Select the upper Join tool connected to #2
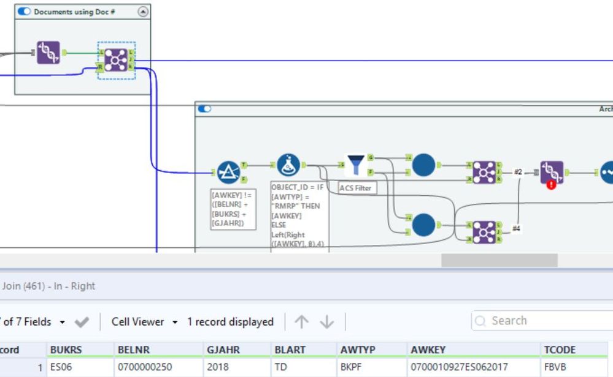The width and height of the screenshot is (613, 377). tap(484, 173)
